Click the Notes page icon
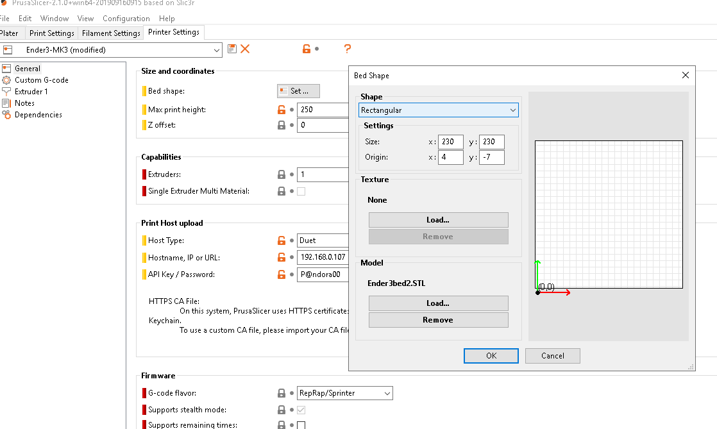Screen dimensions: 717x429 (x=6, y=103)
